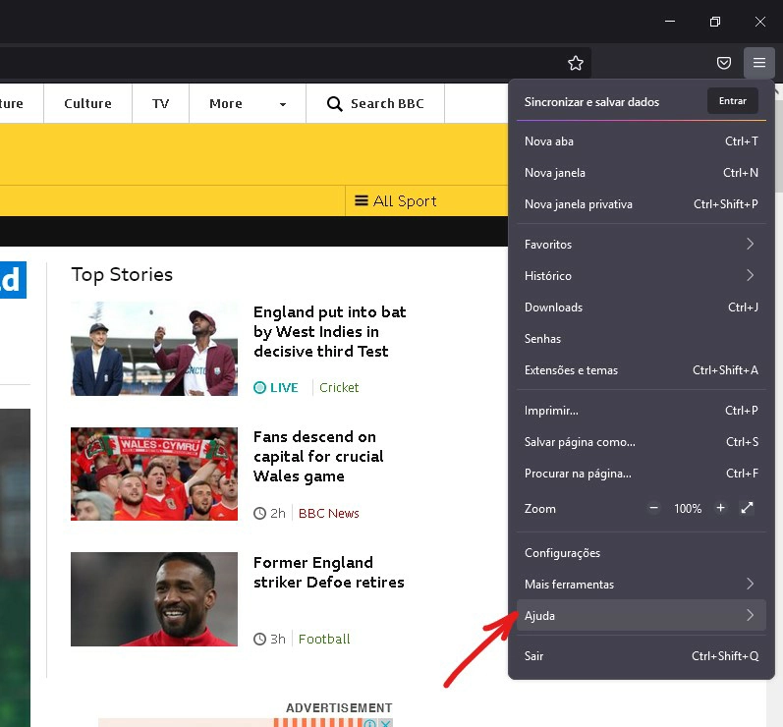Choose Imprimir... from the menu
The height and width of the screenshot is (727, 783).
[x=642, y=411]
